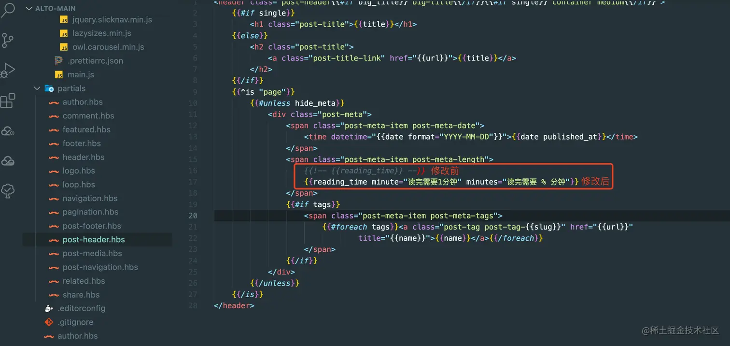Open header.hbs in partials
Screen dimensions: 730x346
(x=84, y=157)
